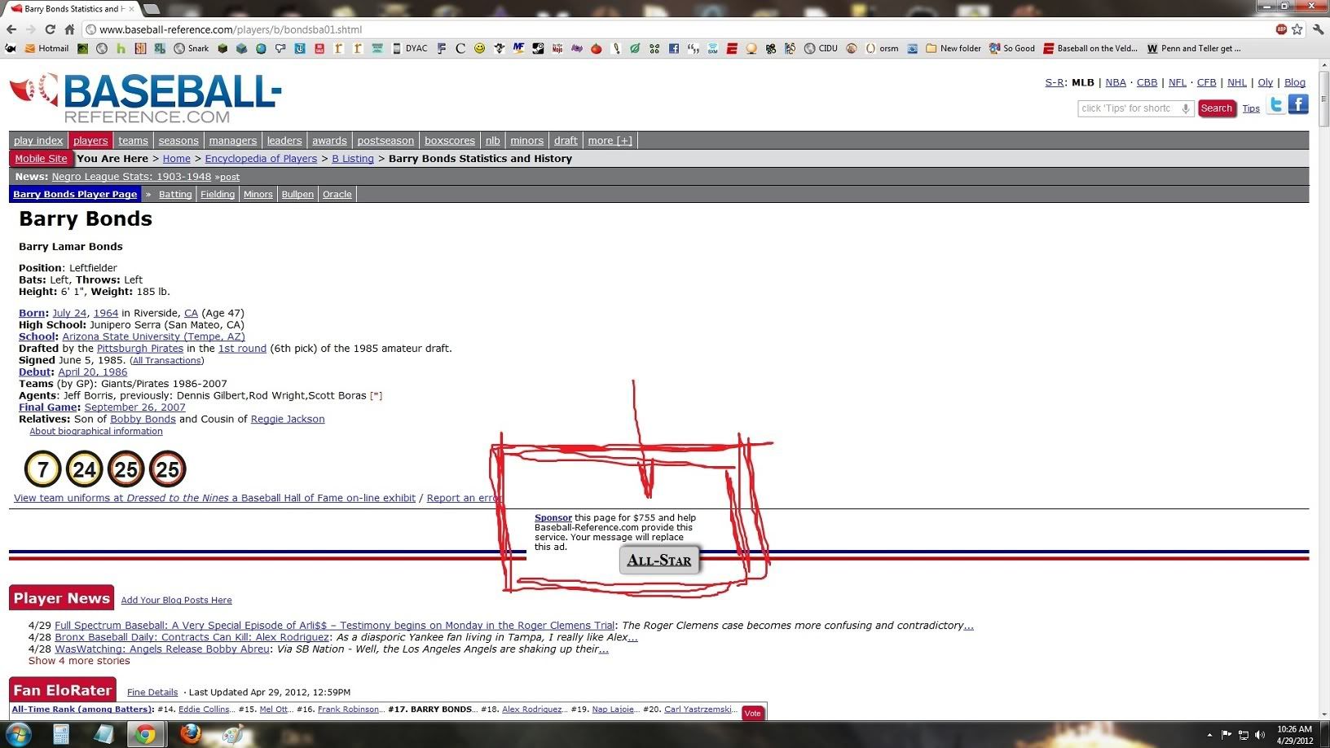This screenshot has height=748, width=1330.
Task: Click the NBA sports reference link
Action: [x=1116, y=82]
